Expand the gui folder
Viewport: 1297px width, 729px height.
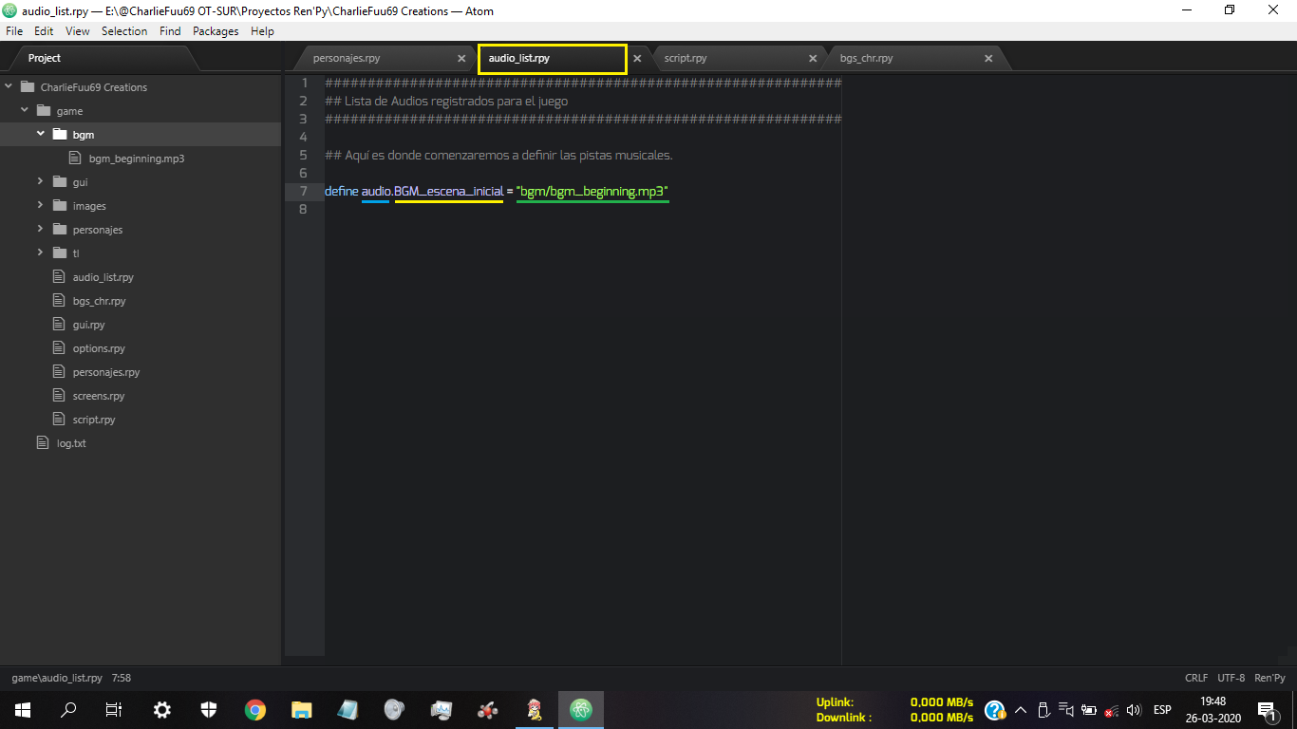pos(40,181)
